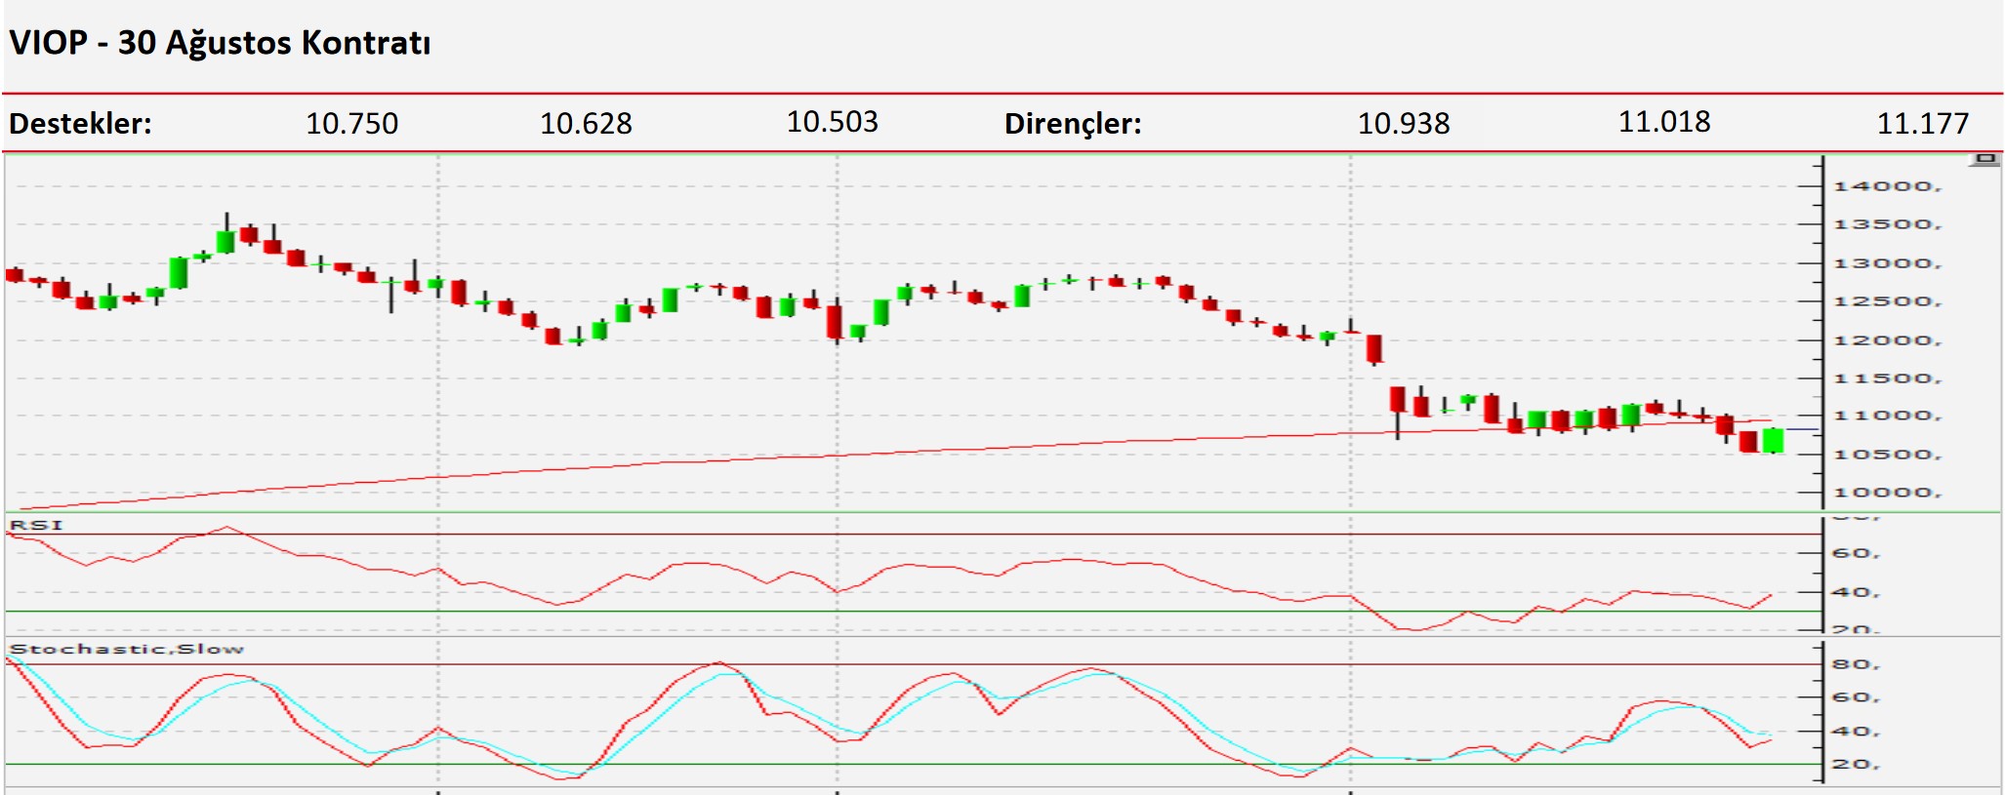Click resistance value 11.018
The width and height of the screenshot is (2005, 795).
tap(1664, 122)
